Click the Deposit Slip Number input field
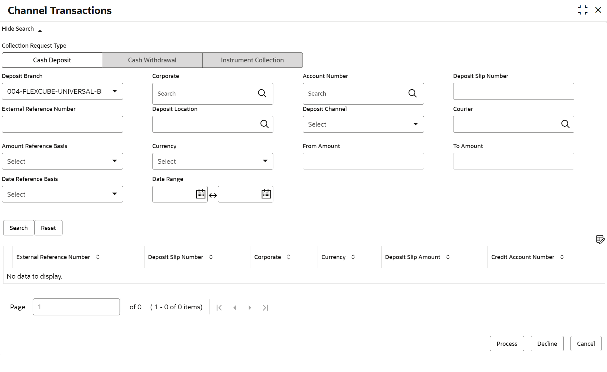Image resolution: width=607 pixels, height=372 pixels. point(513,91)
